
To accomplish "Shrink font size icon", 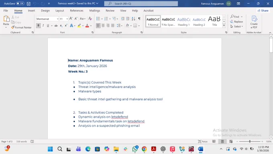I will [76, 18].
